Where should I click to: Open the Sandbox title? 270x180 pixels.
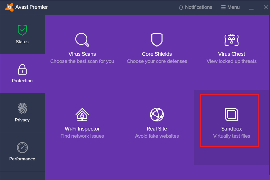click(232, 129)
